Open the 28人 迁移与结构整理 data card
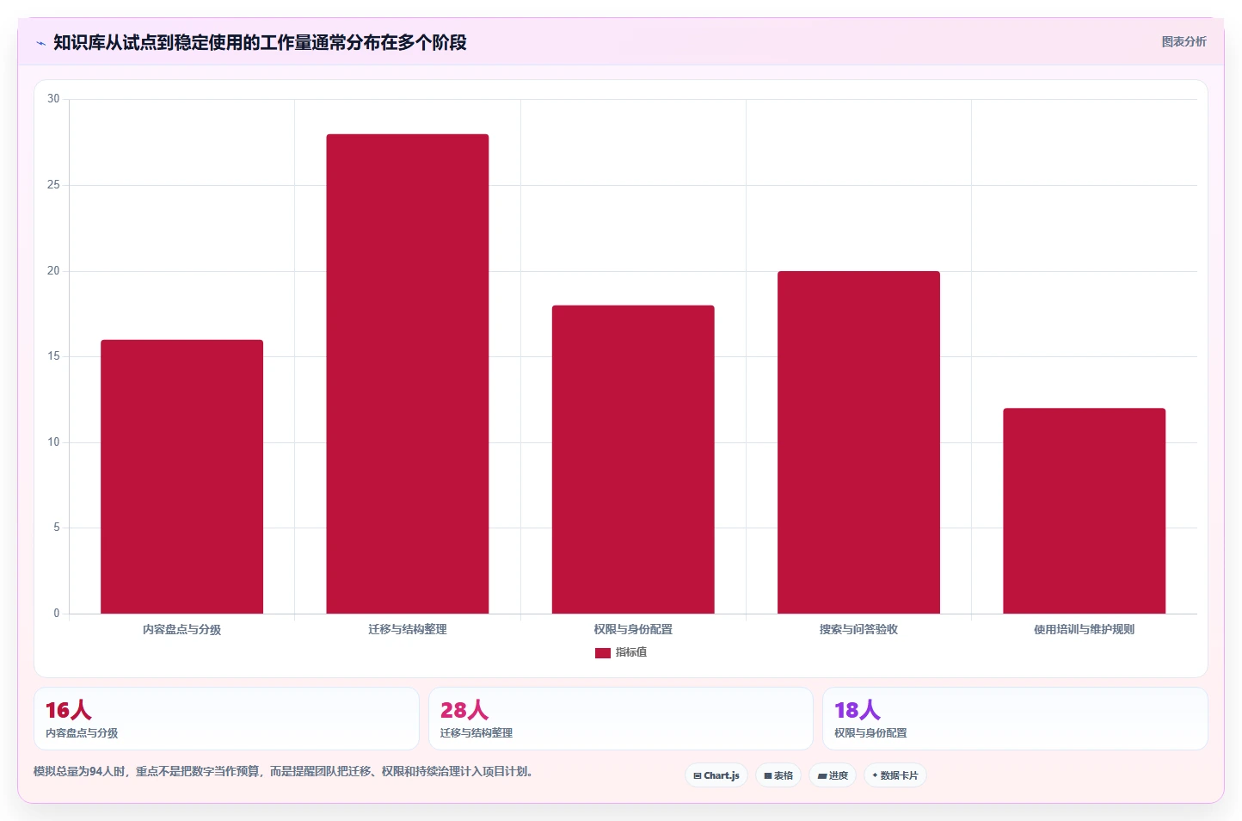Screen dimensions: 1242x821 click(621, 719)
